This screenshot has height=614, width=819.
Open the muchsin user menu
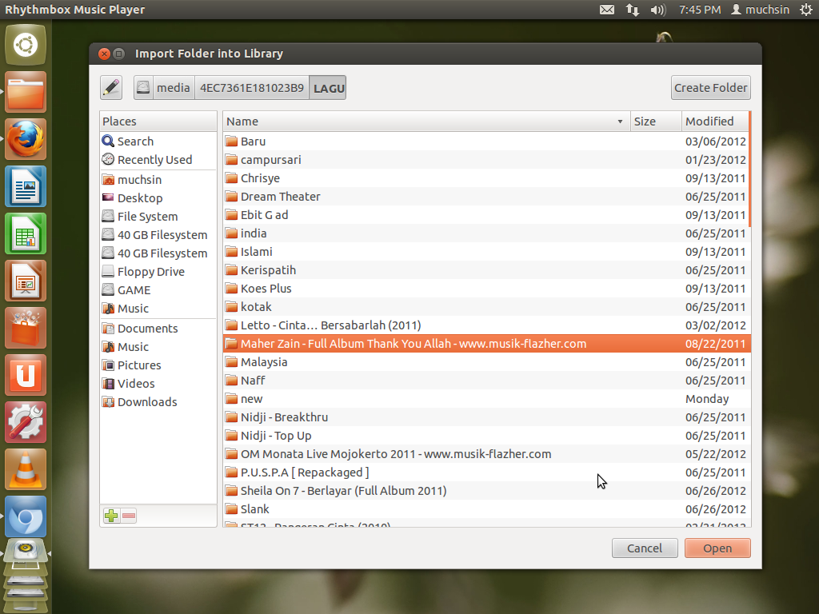click(x=760, y=10)
